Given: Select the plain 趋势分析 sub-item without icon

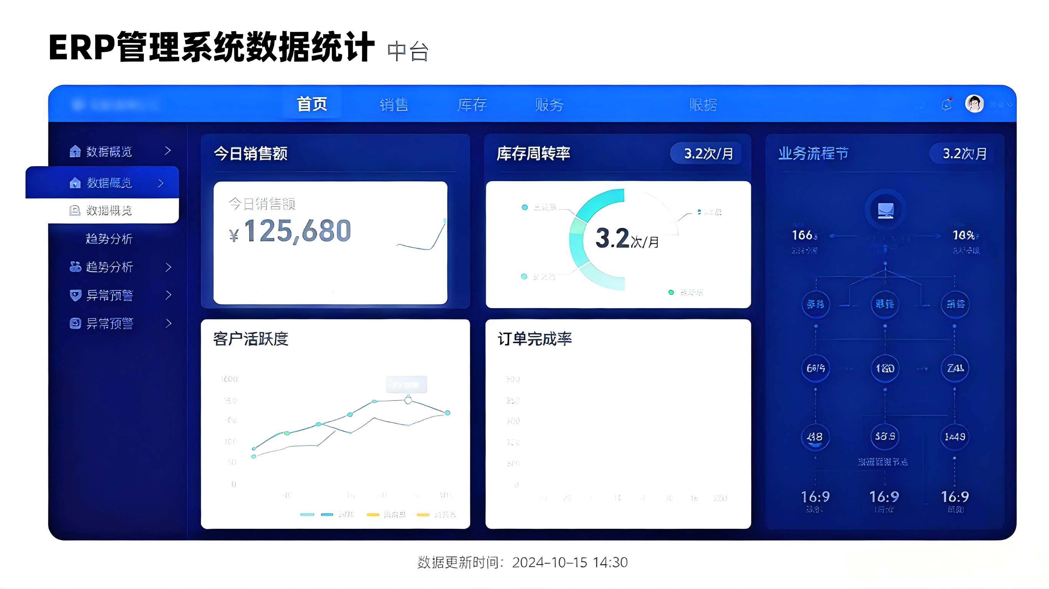Looking at the screenshot, I should coord(109,238).
